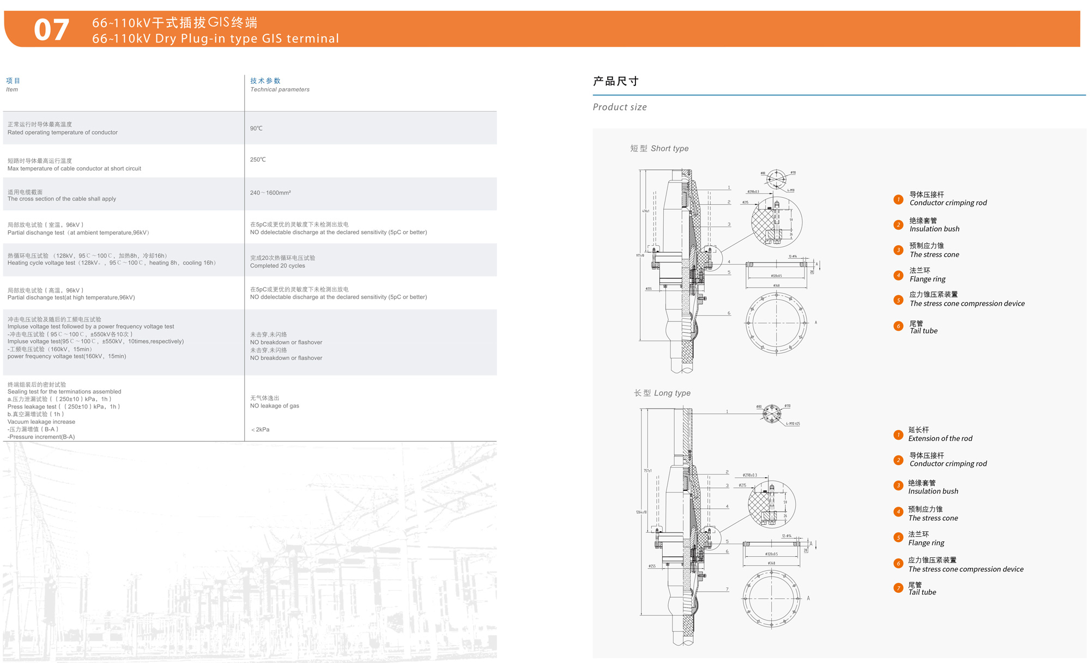Select the '-Pressure increment(B-A)' line
Image resolution: width=1090 pixels, height=663 pixels.
(x=41, y=437)
